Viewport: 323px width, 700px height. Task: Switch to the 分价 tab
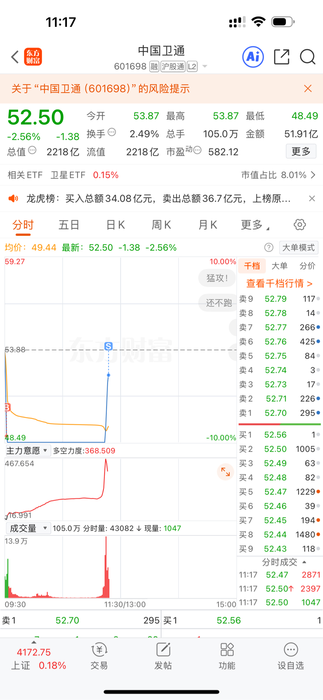[307, 266]
